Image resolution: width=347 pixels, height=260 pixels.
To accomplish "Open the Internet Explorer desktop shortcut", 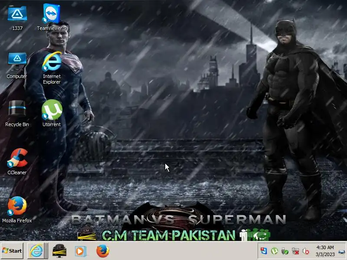I will (52, 68).
